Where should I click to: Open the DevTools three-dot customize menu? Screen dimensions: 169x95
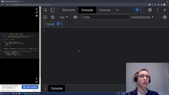pos(157,10)
